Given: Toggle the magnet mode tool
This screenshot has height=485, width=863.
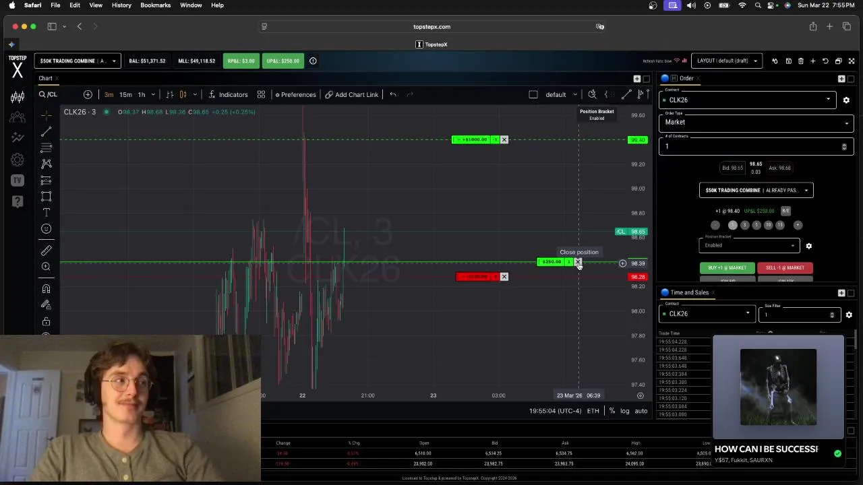Looking at the screenshot, I should tap(46, 289).
